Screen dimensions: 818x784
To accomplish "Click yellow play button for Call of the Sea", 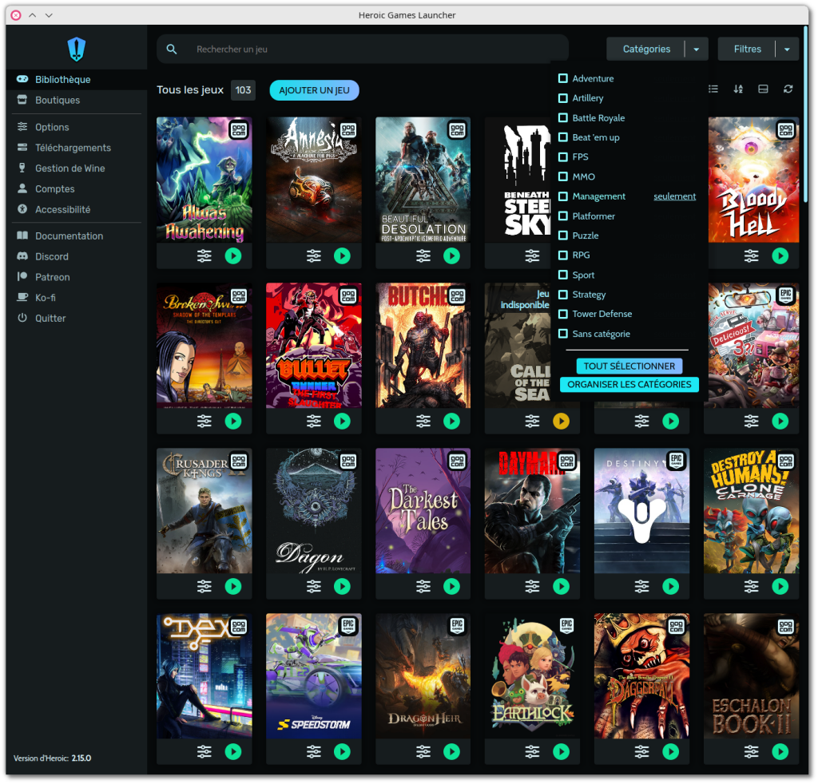I will click(x=562, y=422).
